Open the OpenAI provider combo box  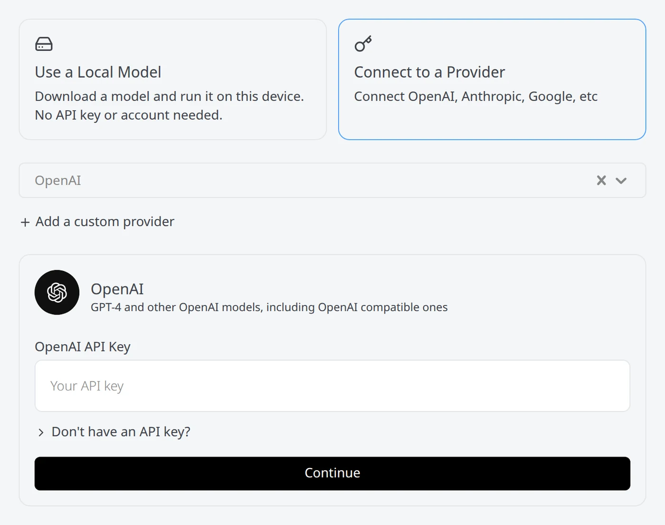332,181
